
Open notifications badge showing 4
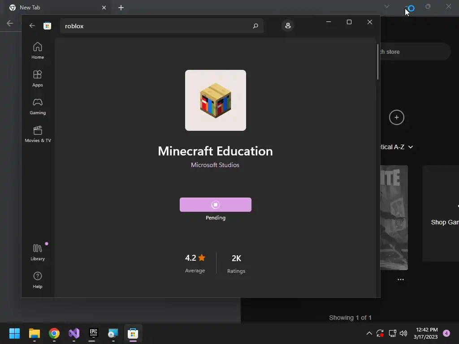[446, 333]
